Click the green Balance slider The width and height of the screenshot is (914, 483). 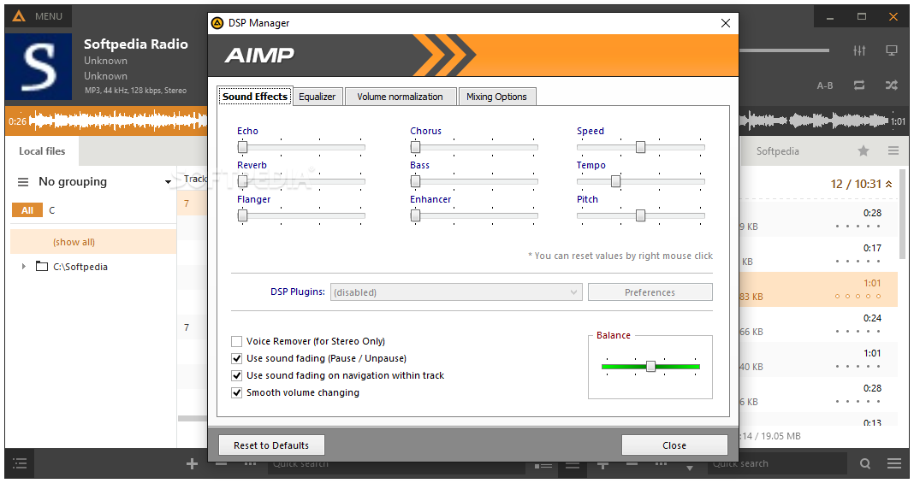pyautogui.click(x=650, y=367)
